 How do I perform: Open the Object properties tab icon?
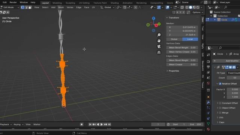click(208, 97)
